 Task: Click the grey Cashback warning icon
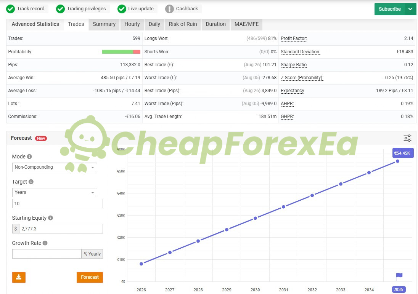169,9
